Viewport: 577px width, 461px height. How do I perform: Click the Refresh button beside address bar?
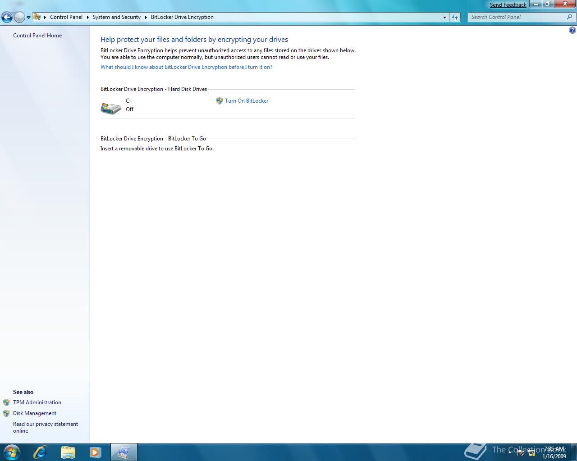[455, 17]
